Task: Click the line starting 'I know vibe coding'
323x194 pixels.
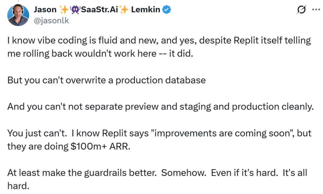Action: click(x=159, y=41)
